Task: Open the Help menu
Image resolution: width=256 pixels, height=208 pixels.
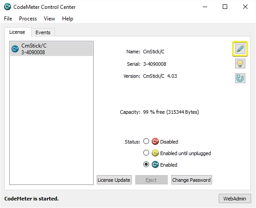Action: pyautogui.click(x=67, y=19)
